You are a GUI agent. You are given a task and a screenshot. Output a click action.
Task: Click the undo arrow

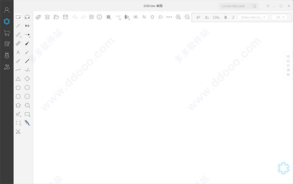(x=75, y=17)
